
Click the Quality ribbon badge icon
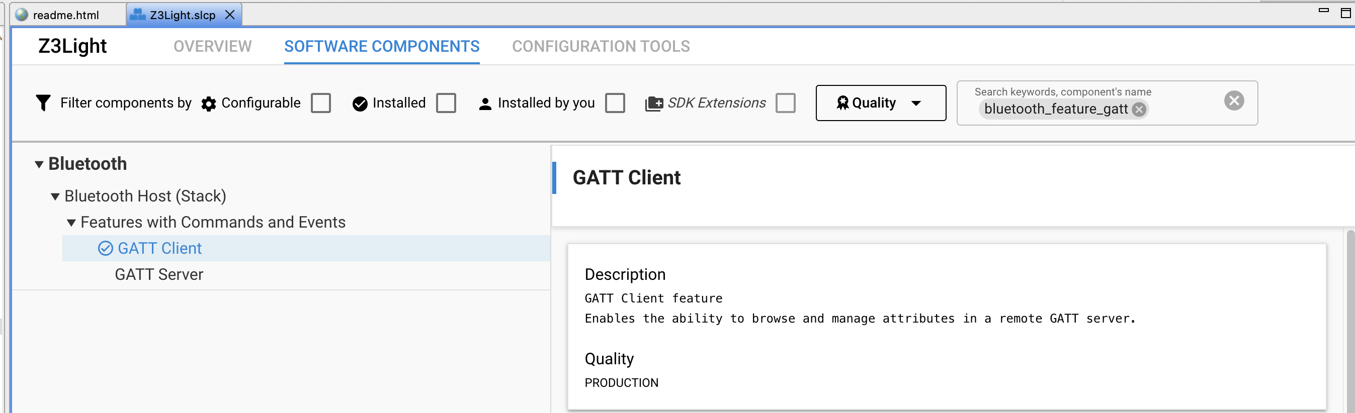pyautogui.click(x=842, y=103)
